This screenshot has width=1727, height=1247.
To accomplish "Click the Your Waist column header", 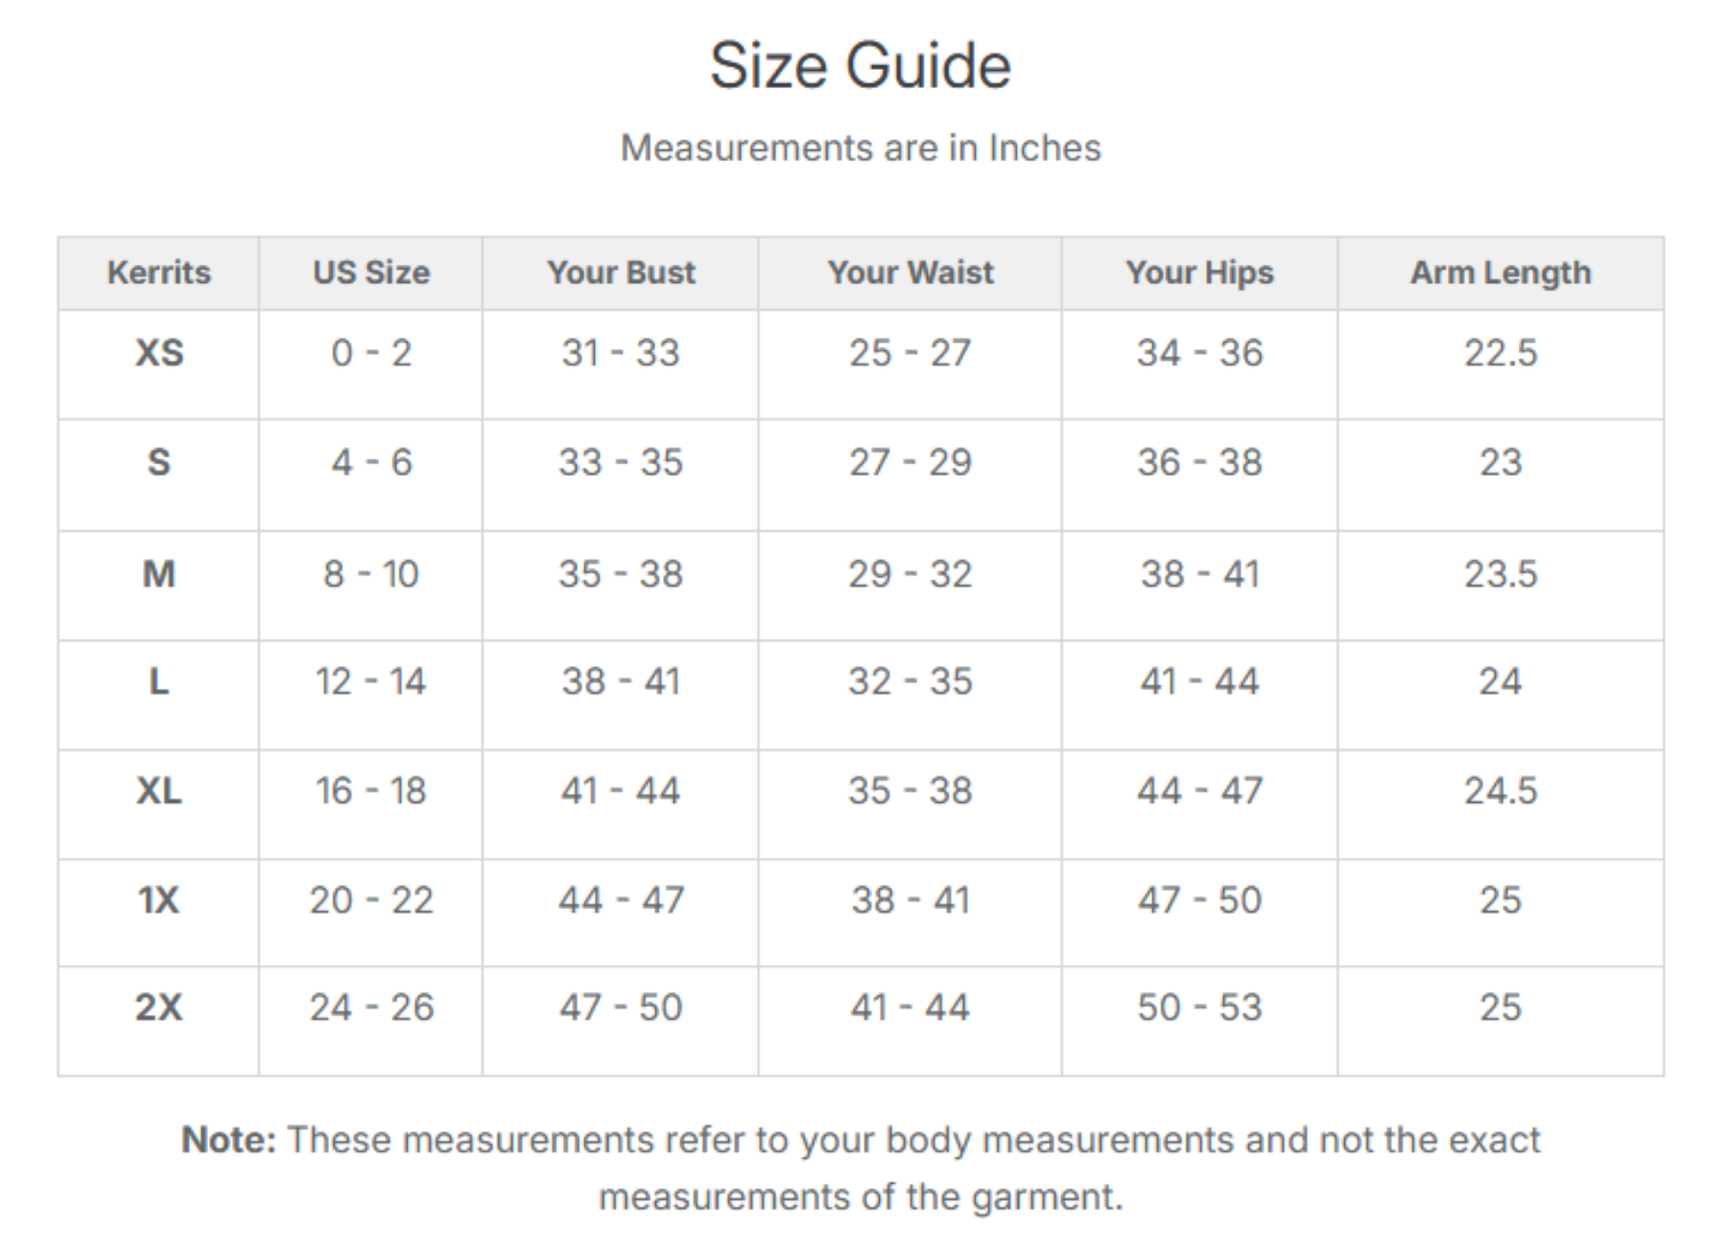I will (x=911, y=272).
